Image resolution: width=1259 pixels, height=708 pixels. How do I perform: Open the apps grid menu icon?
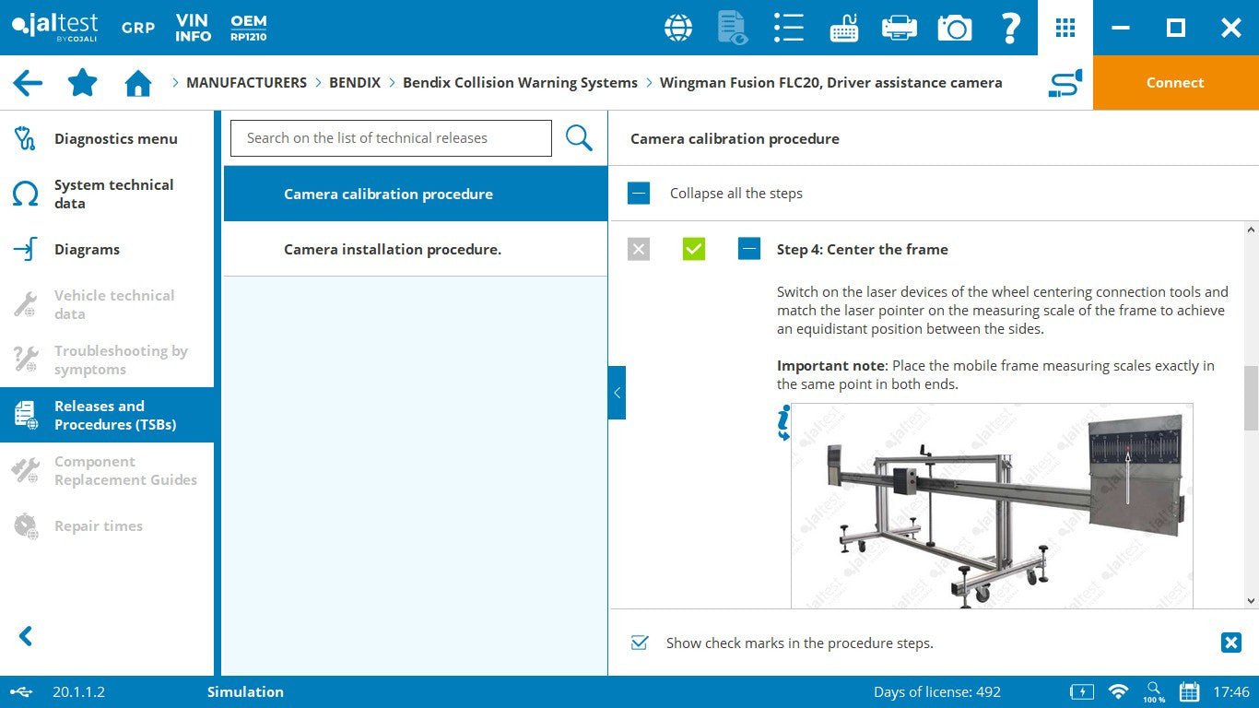(x=1065, y=28)
